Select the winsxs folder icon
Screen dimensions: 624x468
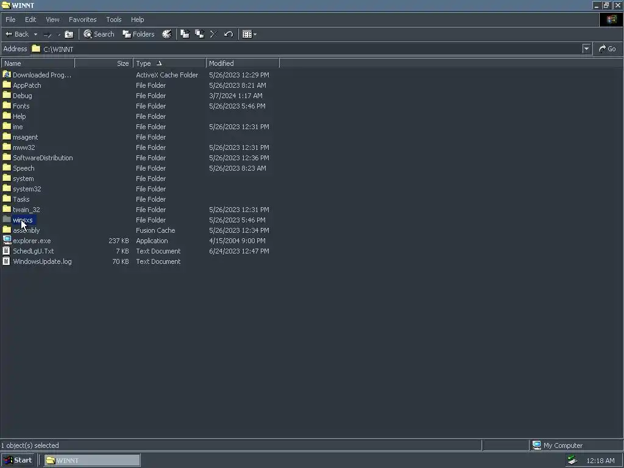(x=7, y=219)
